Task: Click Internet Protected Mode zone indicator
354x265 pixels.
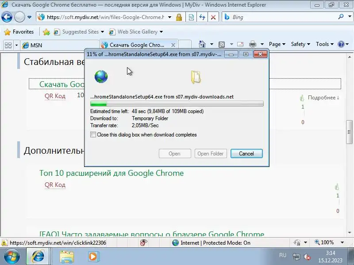Action: [211, 242]
